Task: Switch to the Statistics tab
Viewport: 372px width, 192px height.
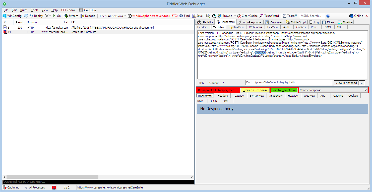Action: pyautogui.click(x=205, y=22)
